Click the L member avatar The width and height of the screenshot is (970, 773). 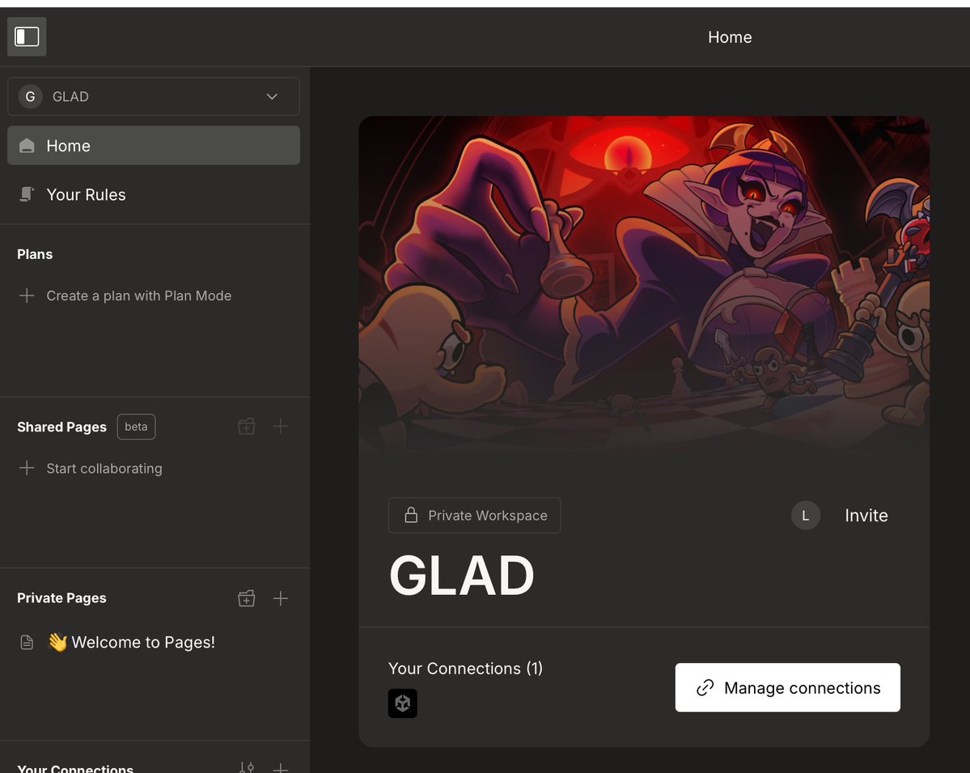click(x=806, y=516)
